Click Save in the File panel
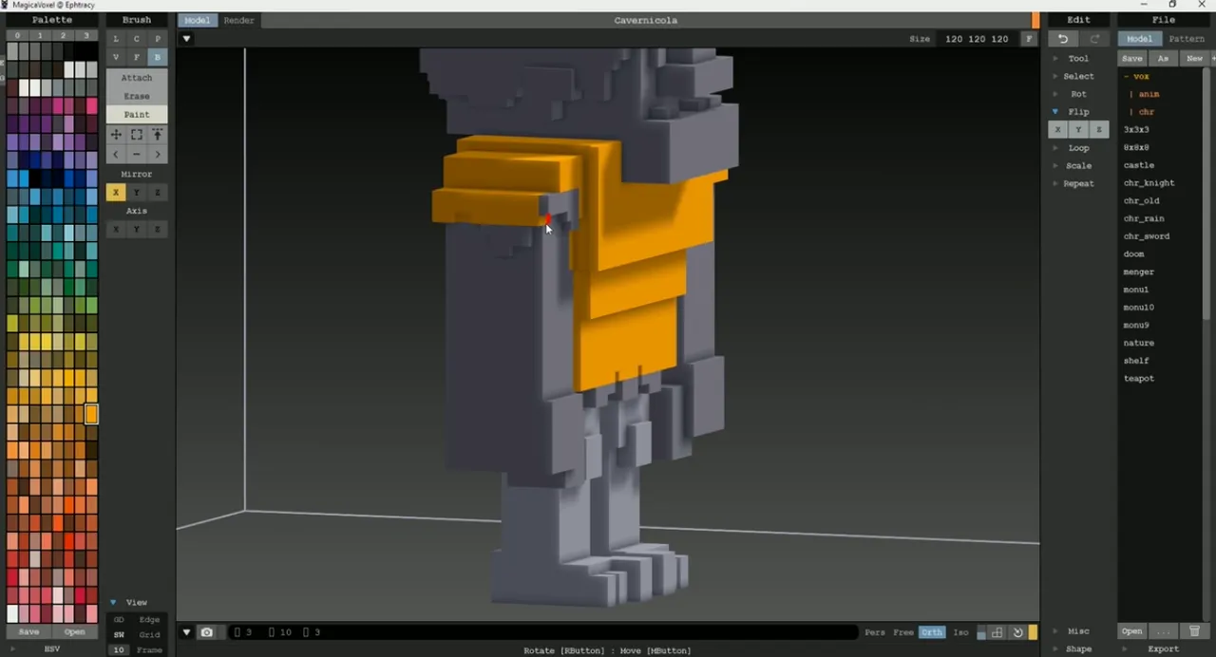This screenshot has width=1216, height=657. (1131, 58)
